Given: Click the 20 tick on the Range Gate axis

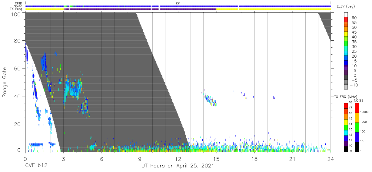Looking at the screenshot, I should tap(17, 124).
